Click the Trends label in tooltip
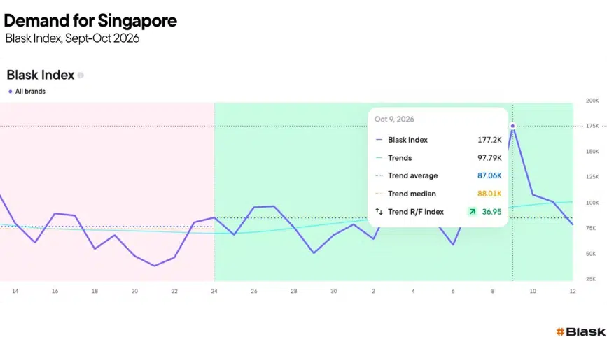The image size is (607, 337). click(400, 158)
